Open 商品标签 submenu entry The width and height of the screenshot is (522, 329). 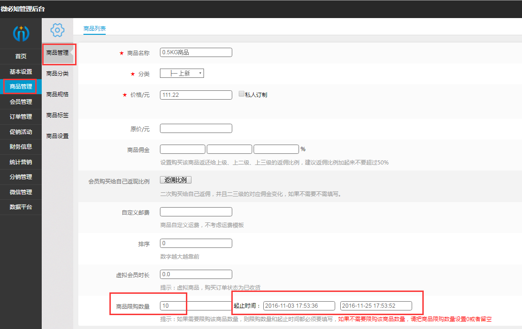coord(57,115)
